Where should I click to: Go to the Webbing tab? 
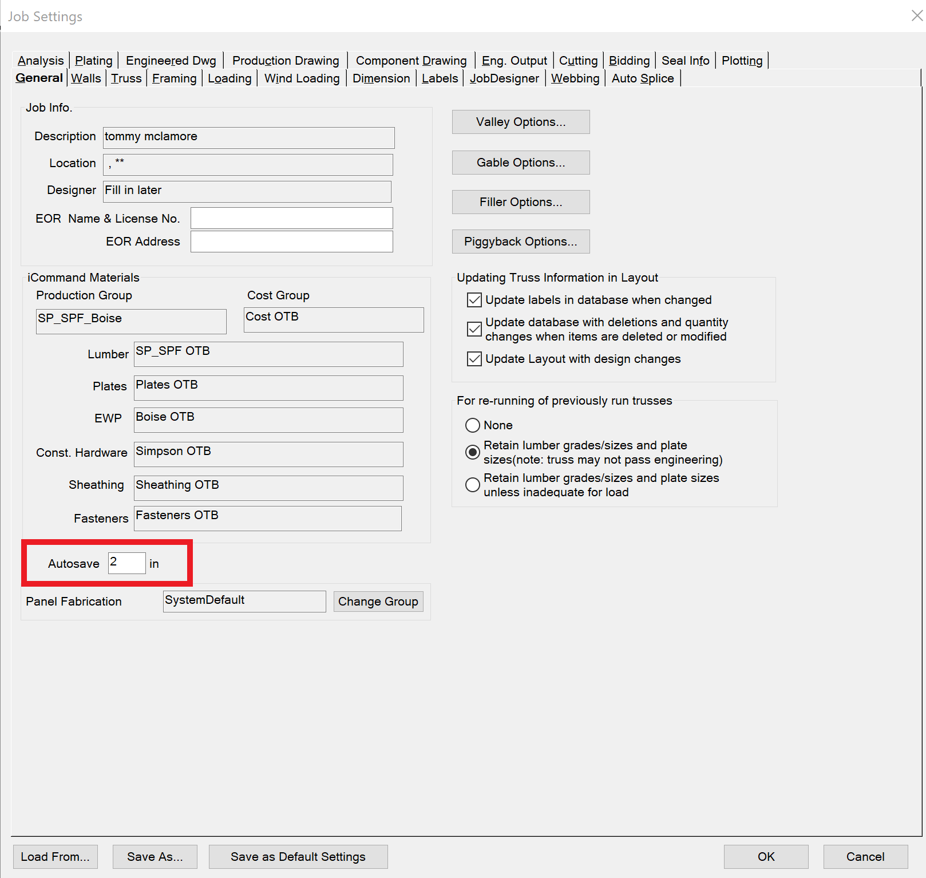575,78
